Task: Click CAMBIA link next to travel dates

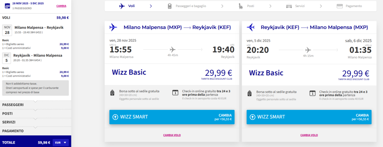Action: pos(61,6)
